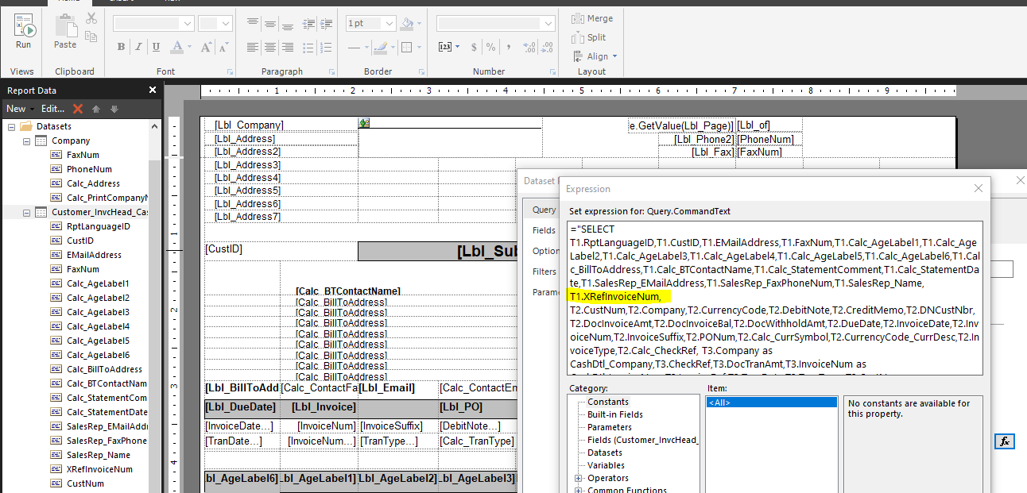Select Built-in Fields category
The image size is (1027, 493).
(x=616, y=414)
